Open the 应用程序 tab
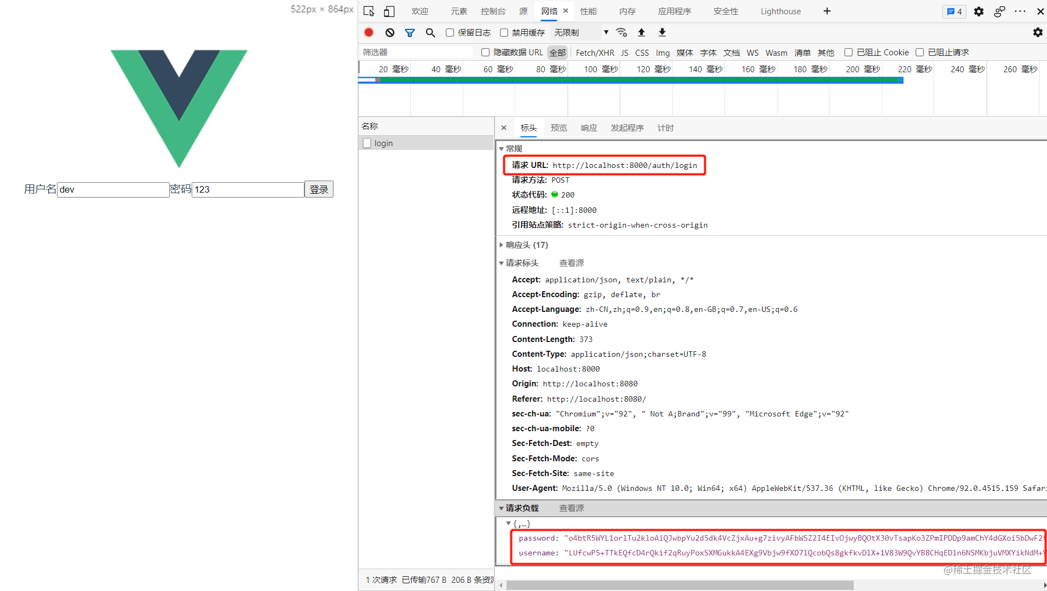Image resolution: width=1047 pixels, height=591 pixels. pyautogui.click(x=675, y=11)
